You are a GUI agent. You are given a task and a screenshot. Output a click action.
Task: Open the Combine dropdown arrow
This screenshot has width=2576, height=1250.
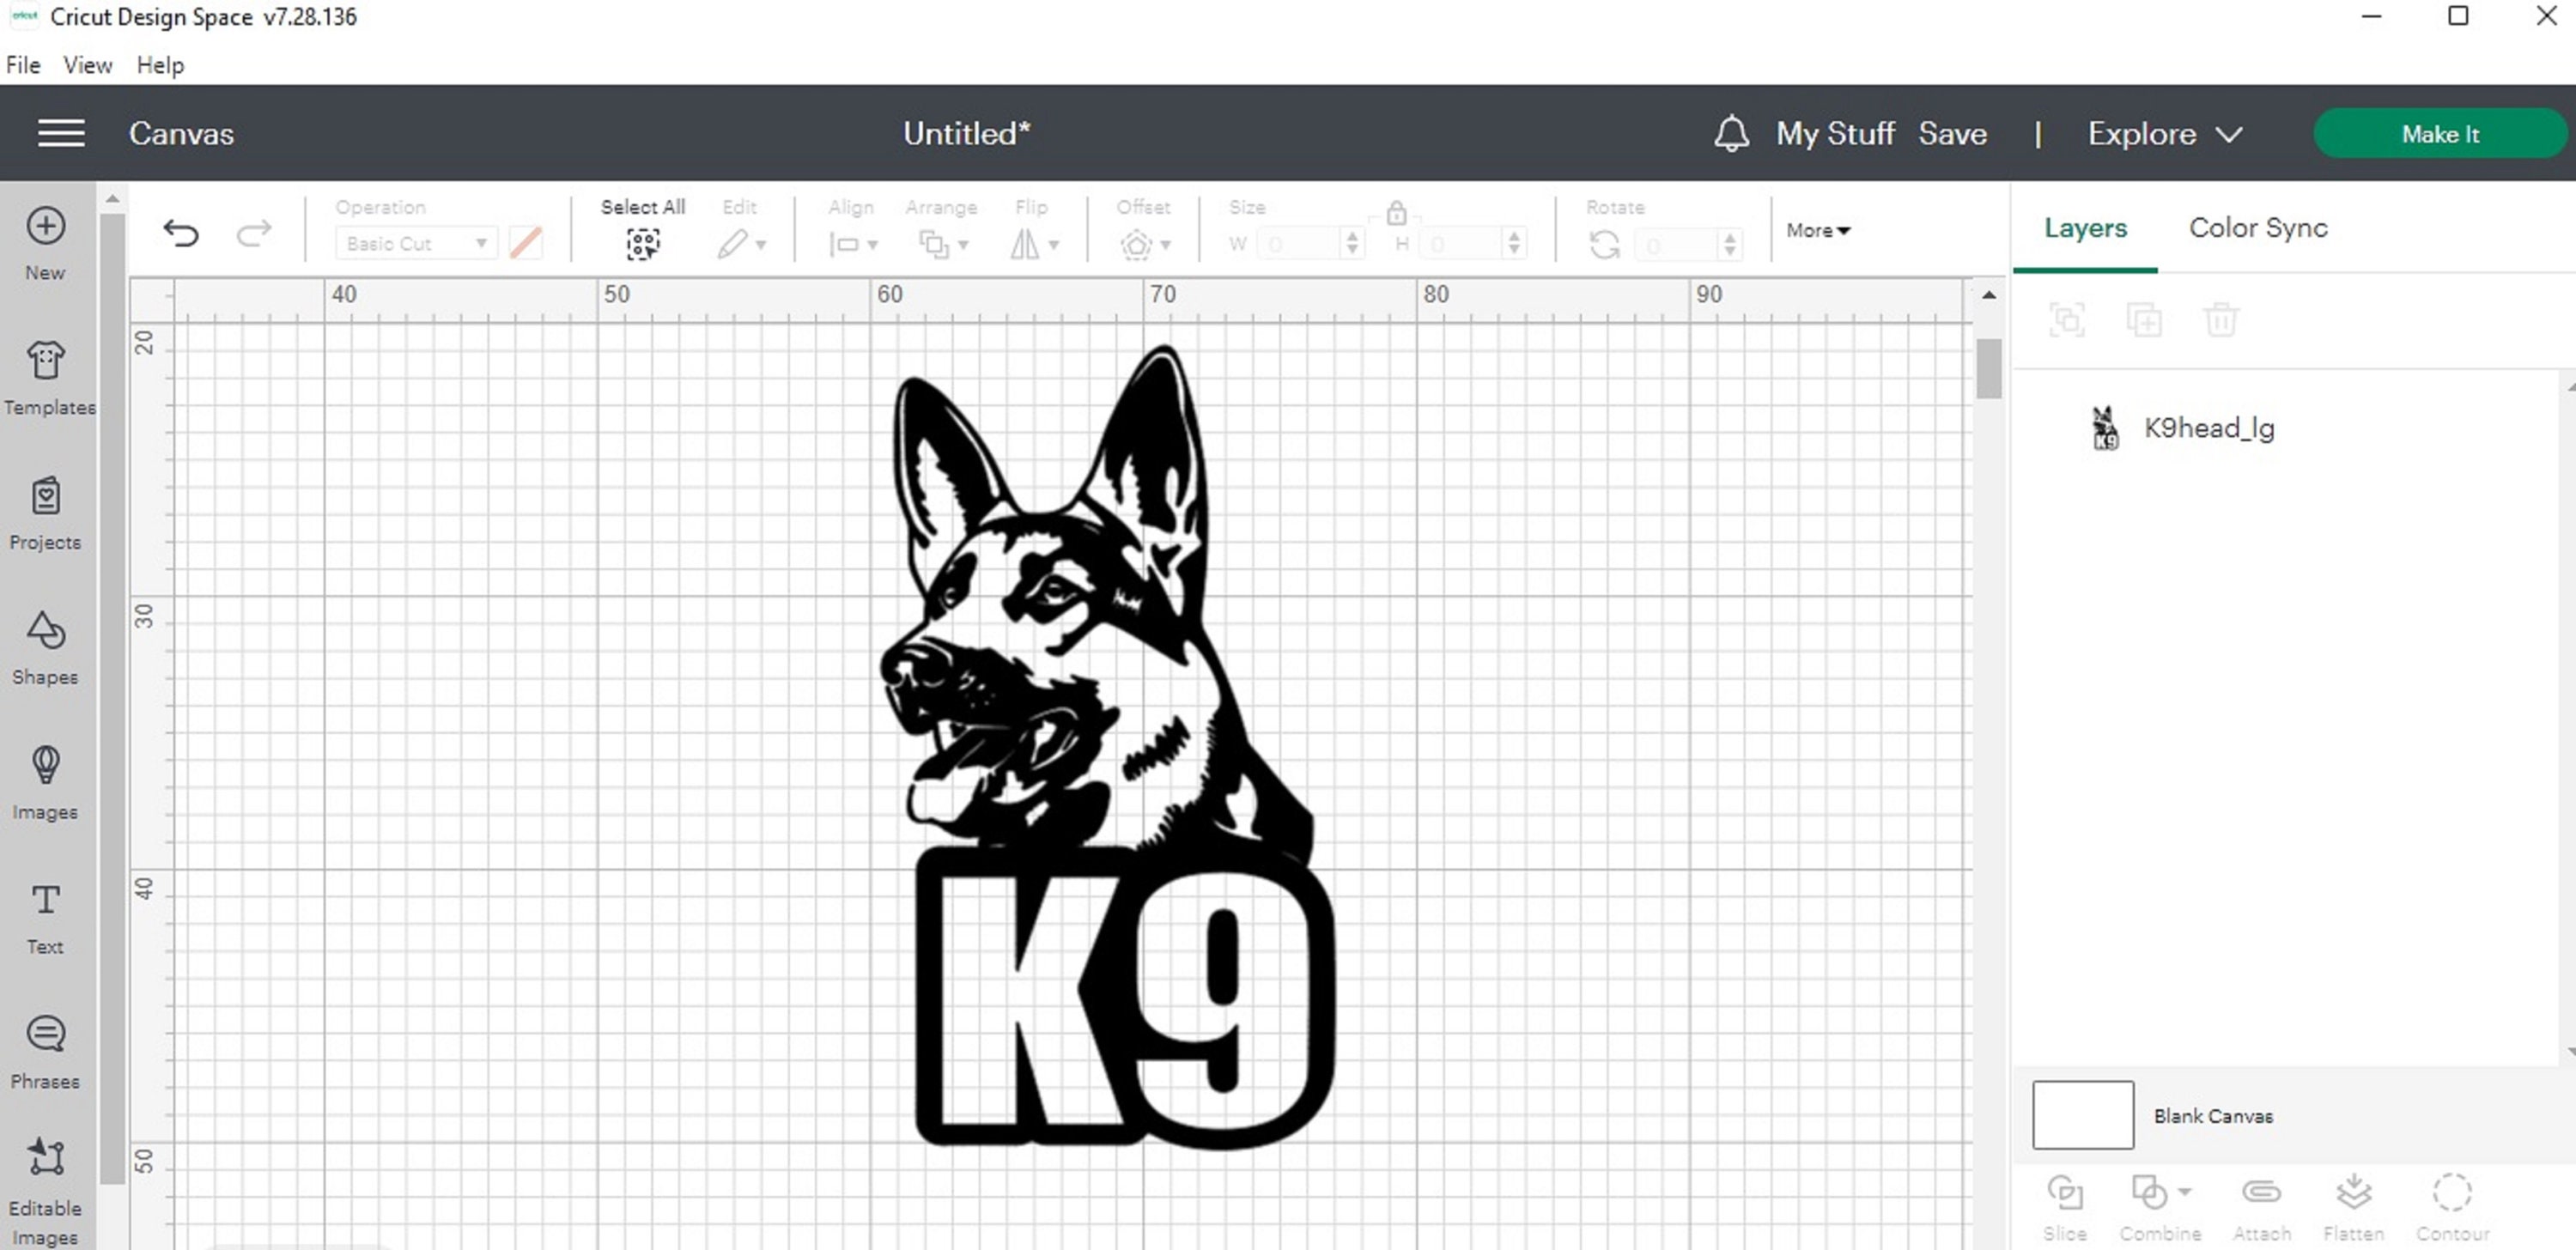point(2183,1192)
